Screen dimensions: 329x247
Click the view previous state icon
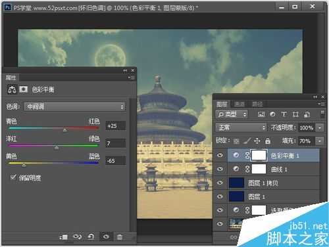click(x=77, y=236)
